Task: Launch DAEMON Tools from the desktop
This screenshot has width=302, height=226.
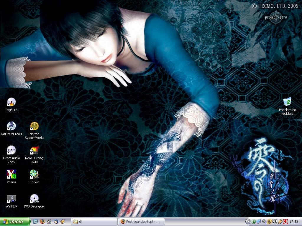Action: [x=12, y=128]
